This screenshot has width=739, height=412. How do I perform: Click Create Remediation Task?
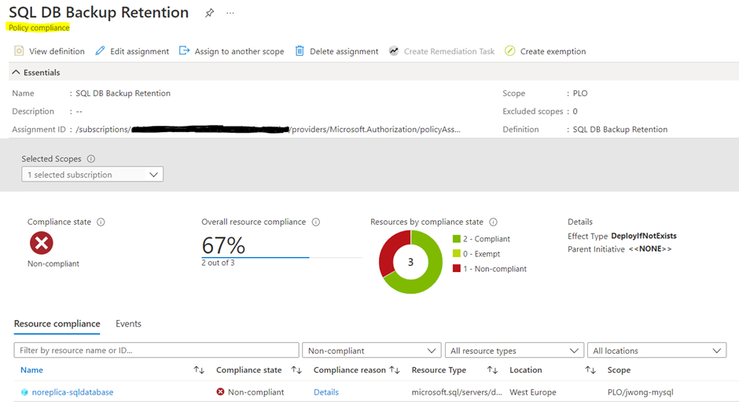(x=449, y=51)
